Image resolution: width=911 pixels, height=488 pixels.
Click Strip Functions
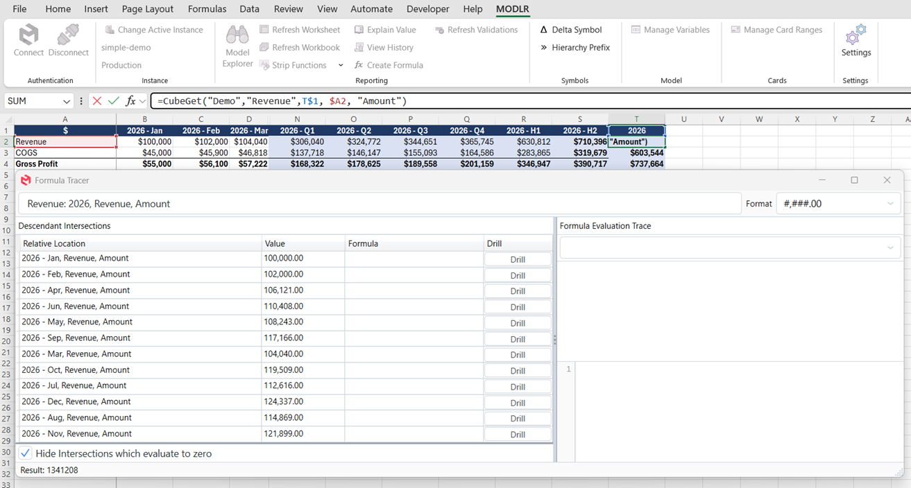(293, 65)
